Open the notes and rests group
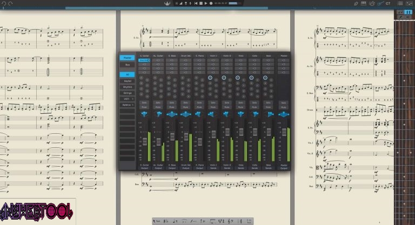This screenshot has width=415, height=225. [175, 221]
